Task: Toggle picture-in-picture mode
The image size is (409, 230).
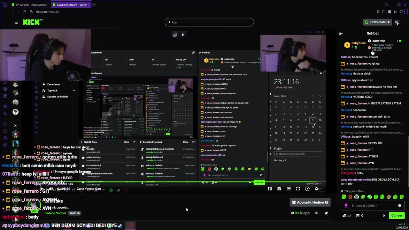Action: coord(270,189)
